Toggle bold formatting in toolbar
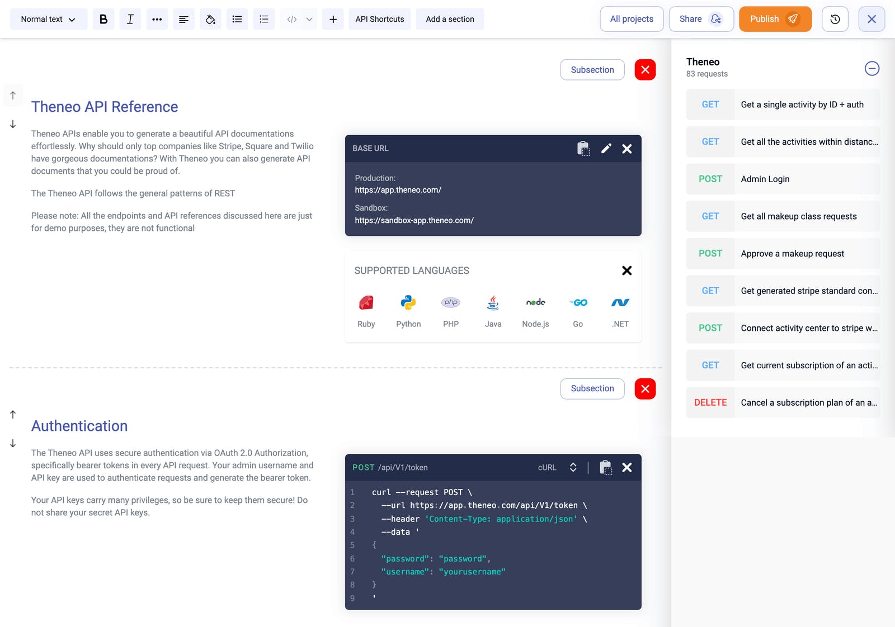The image size is (895, 627). (103, 19)
